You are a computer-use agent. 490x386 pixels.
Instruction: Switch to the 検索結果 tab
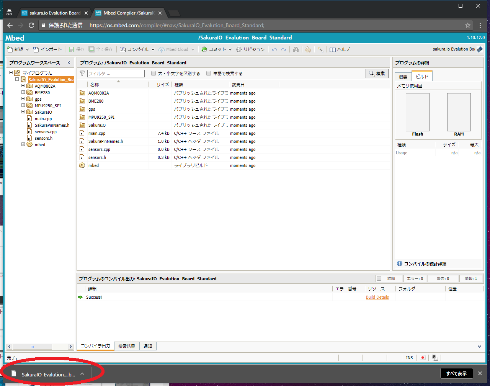(127, 346)
